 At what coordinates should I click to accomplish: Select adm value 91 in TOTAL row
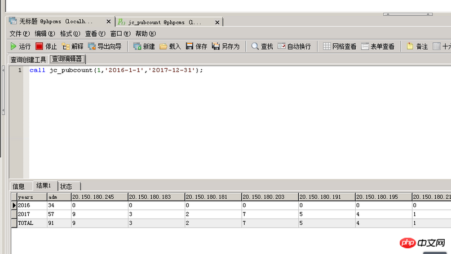(x=59, y=223)
